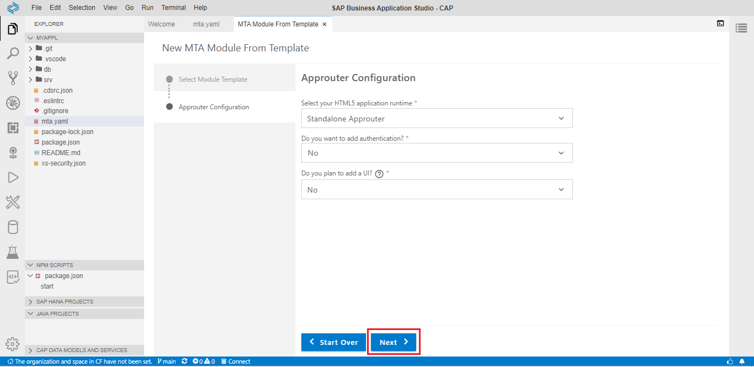Click the Manage settings gear icon
Screen dimensions: 754x367
point(12,343)
